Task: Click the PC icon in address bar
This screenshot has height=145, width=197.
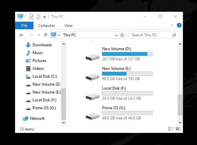Action: point(54,35)
